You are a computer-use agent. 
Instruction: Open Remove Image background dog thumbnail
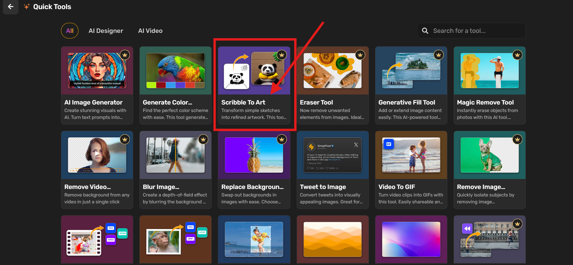click(x=490, y=155)
